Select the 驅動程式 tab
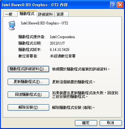Screen dimensions: 125x129 coord(27,13)
